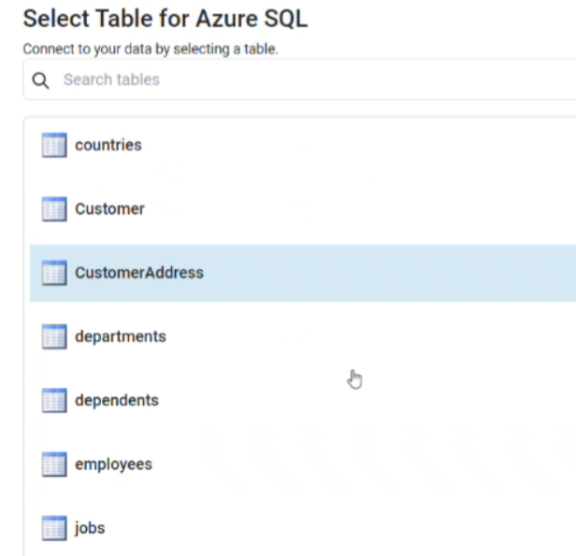Image resolution: width=576 pixels, height=556 pixels.
Task: Click the employees table icon
Action: [54, 464]
